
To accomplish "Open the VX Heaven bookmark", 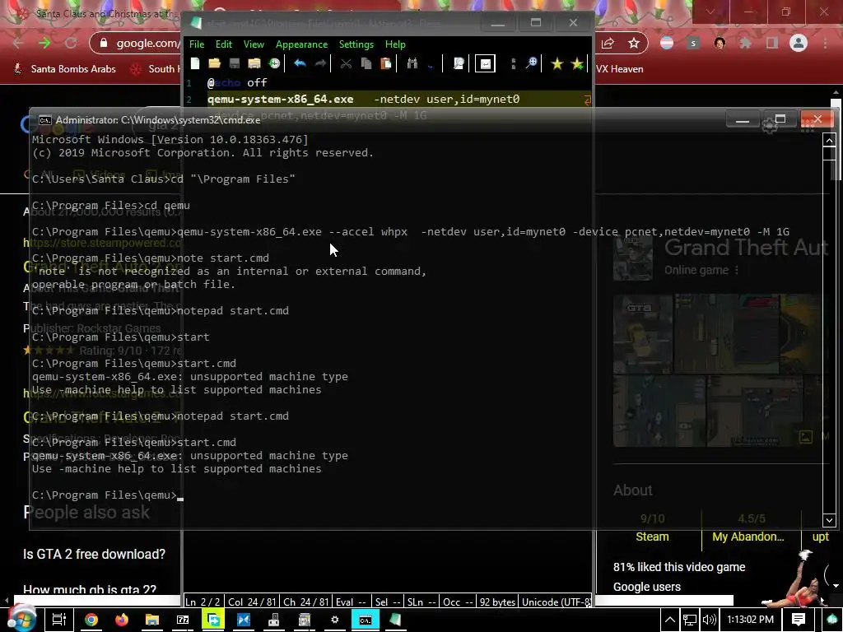I will (x=619, y=69).
